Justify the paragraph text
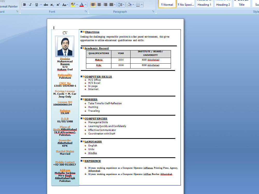This screenshot has height=194, width=259. point(111,5)
